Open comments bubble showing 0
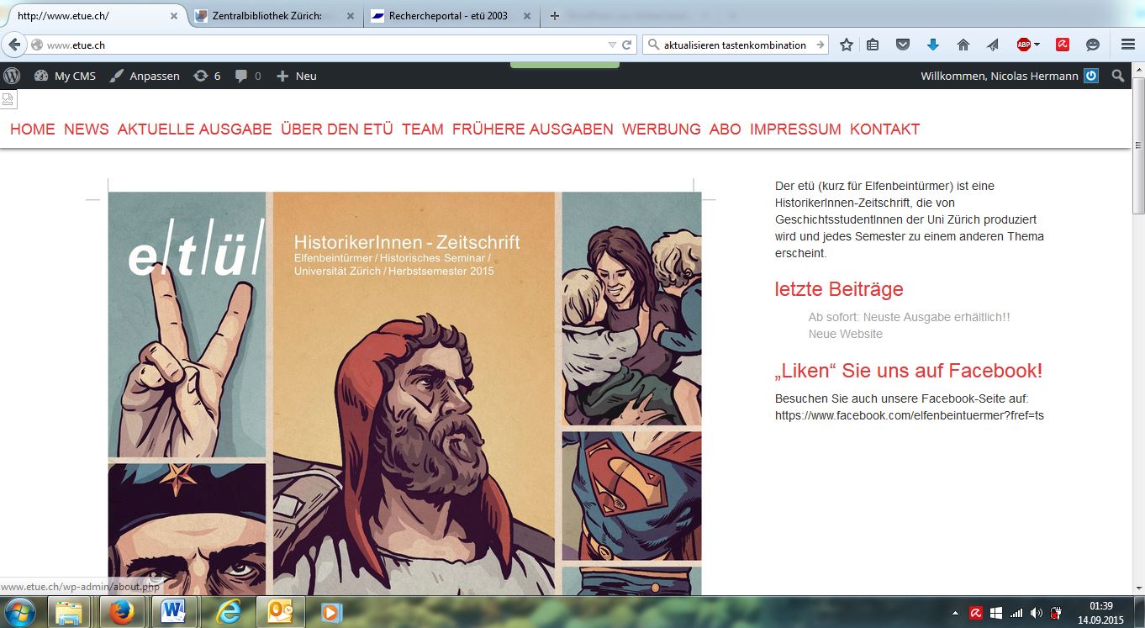Viewport: 1145px width, 628px height. [248, 76]
